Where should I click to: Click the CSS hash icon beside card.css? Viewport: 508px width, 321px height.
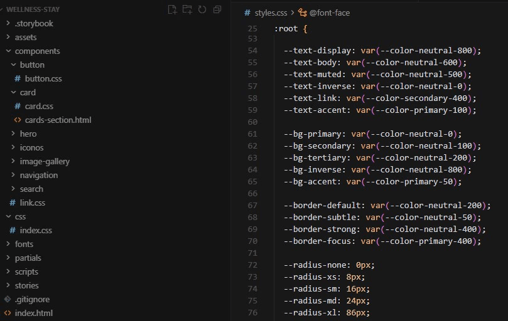point(18,106)
